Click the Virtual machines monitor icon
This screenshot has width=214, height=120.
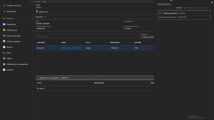point(4,41)
